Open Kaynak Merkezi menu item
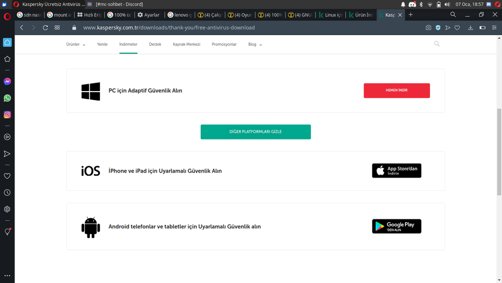Viewport: 502px width, 283px height. (186, 44)
